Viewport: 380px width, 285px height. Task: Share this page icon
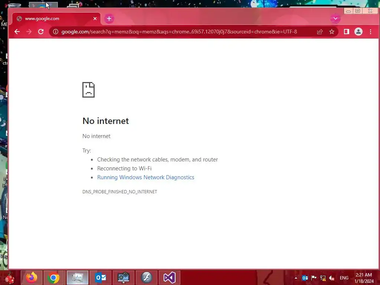click(320, 32)
